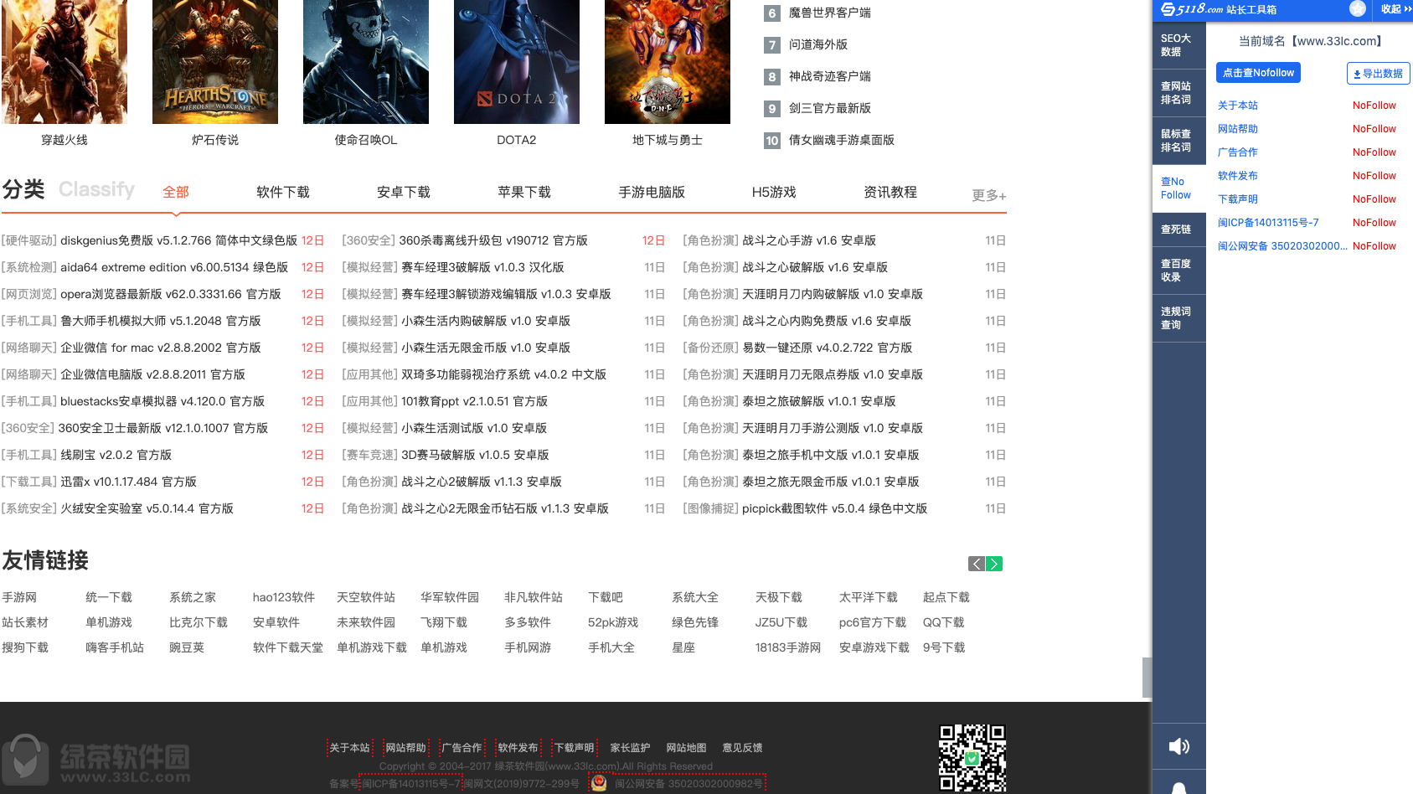Open picpick截图软件 v5.0.4 link

click(835, 508)
